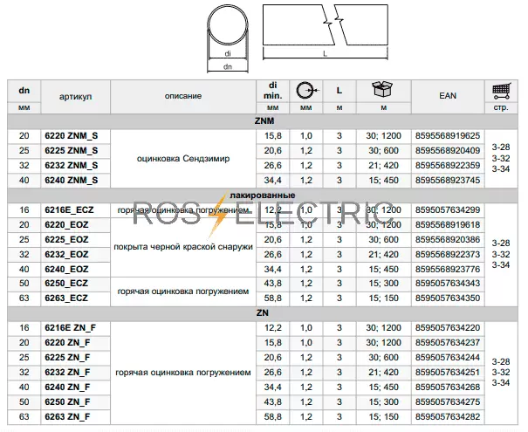Select article 6240_EOZ

pyautogui.click(x=66, y=270)
